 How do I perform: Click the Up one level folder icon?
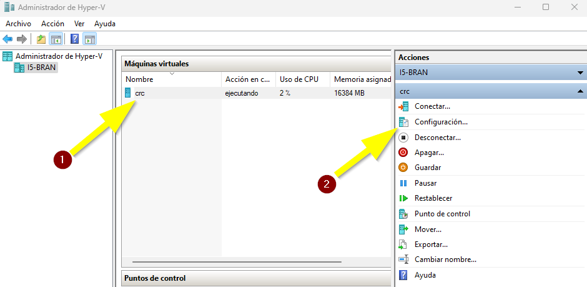[41, 39]
